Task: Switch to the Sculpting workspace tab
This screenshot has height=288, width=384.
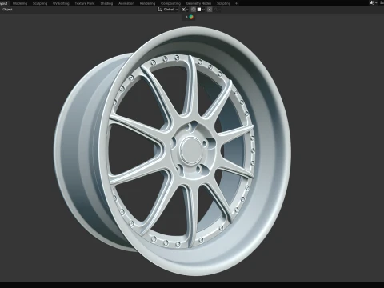Action: point(40,3)
